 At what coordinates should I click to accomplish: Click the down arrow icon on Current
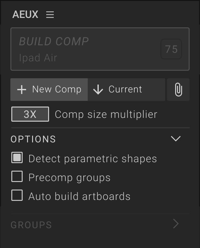(x=98, y=90)
